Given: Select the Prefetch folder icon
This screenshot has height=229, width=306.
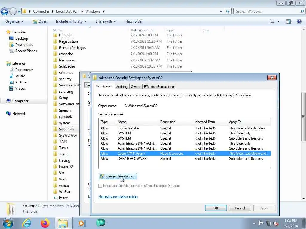Looking at the screenshot, I should [55, 35].
